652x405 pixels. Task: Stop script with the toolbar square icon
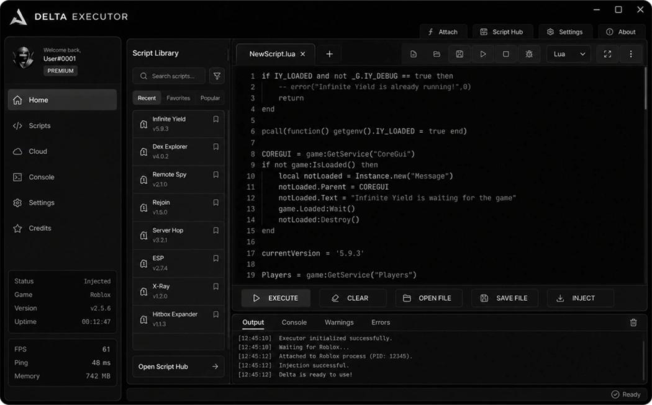(505, 54)
